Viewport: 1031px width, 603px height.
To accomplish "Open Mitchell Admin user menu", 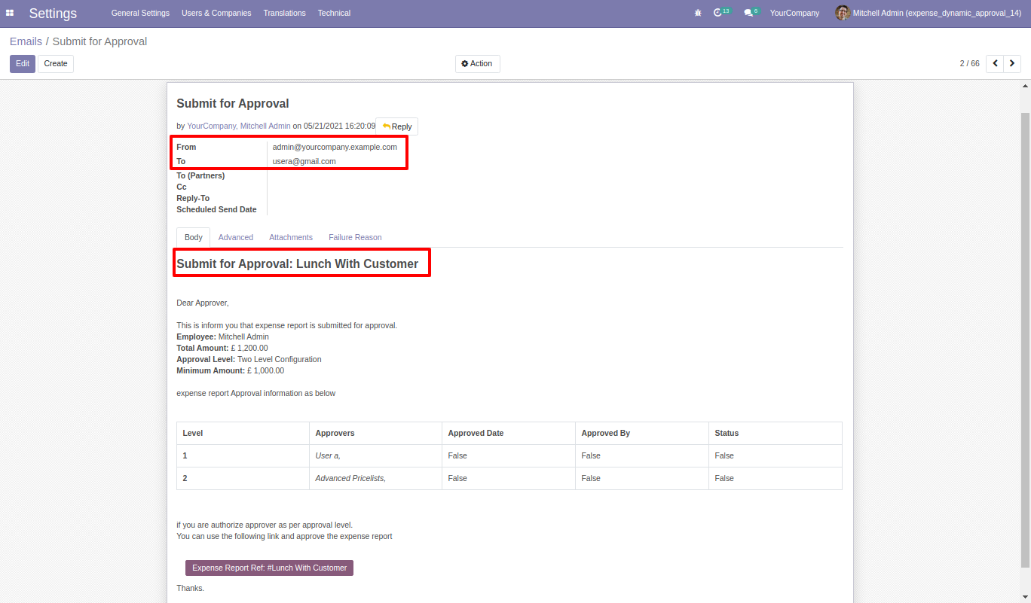I will (x=929, y=13).
